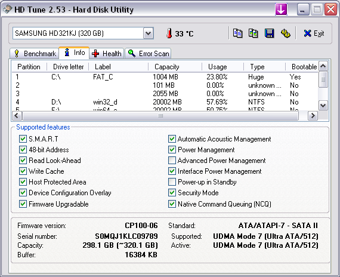The image size is (340, 277).
Task: Open the options via yellow gears icon
Action: [286, 33]
